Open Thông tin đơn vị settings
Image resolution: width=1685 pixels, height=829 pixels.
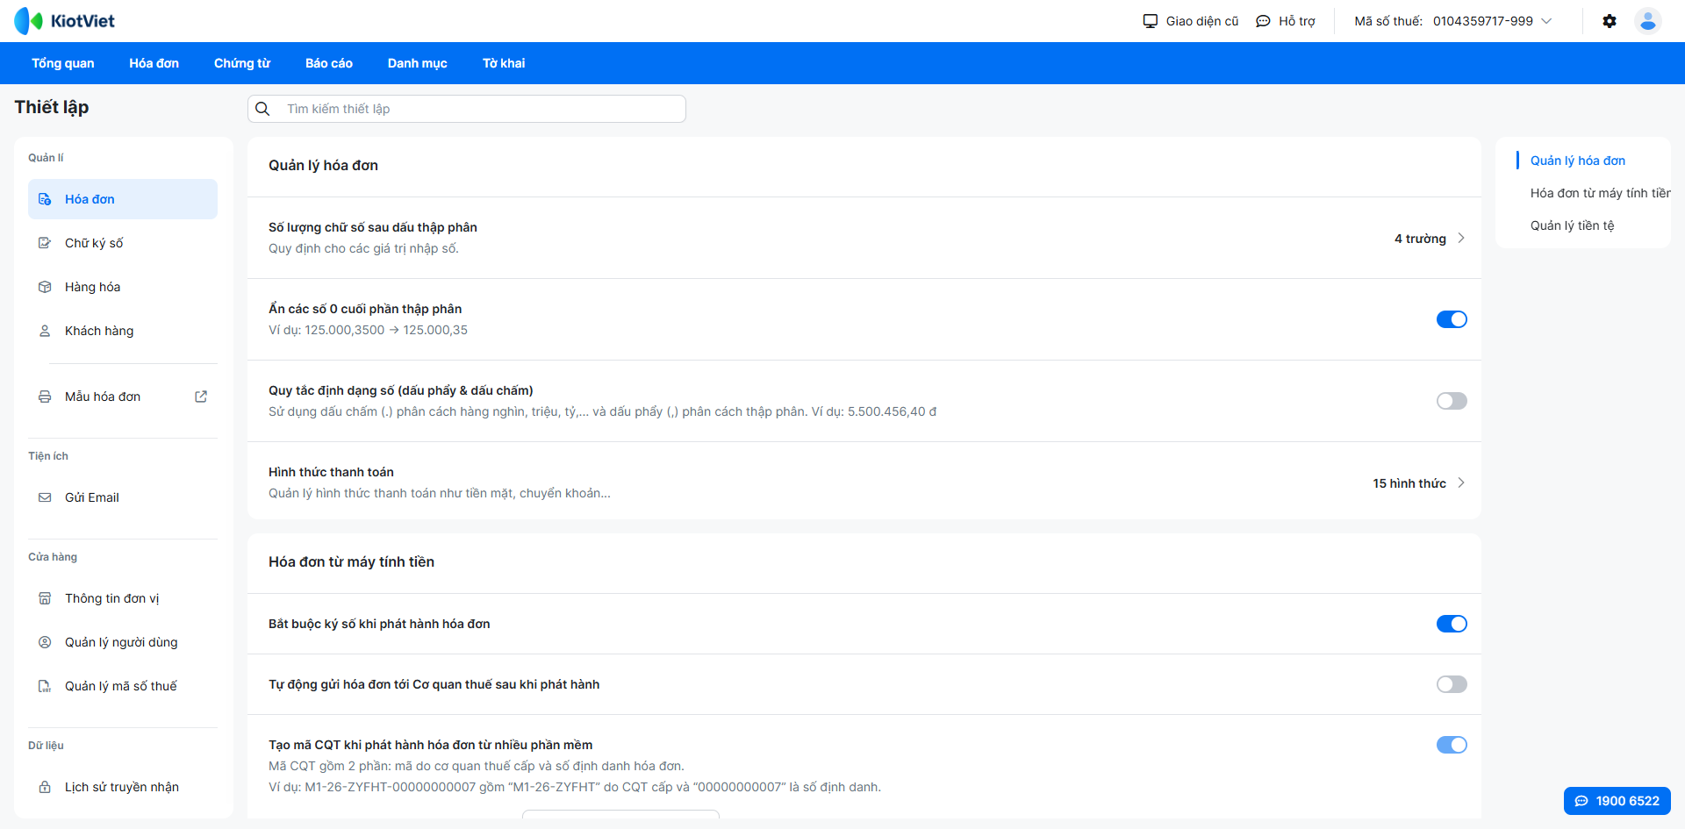[x=123, y=598]
